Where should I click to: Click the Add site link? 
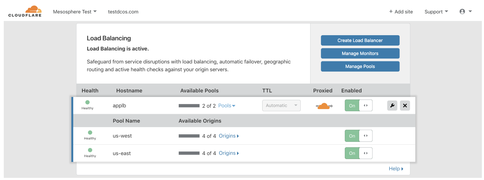click(401, 12)
